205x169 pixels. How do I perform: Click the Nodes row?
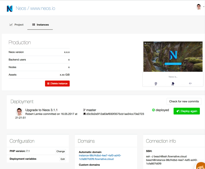(39, 67)
